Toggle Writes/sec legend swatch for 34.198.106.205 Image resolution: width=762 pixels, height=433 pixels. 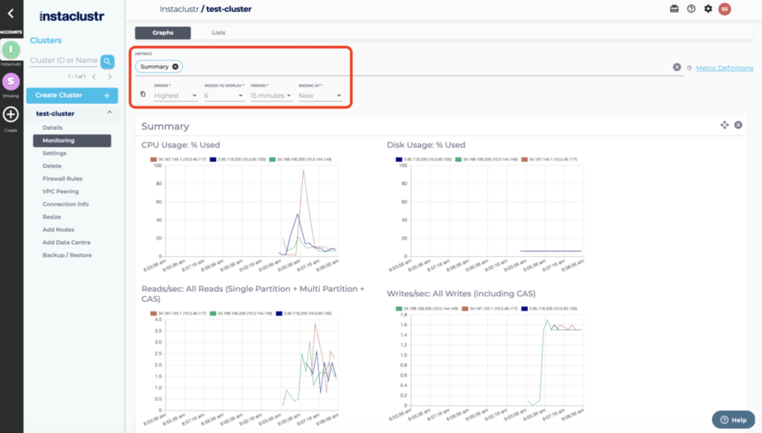[x=399, y=309]
